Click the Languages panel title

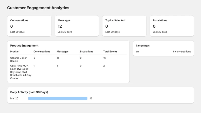click(x=143, y=46)
